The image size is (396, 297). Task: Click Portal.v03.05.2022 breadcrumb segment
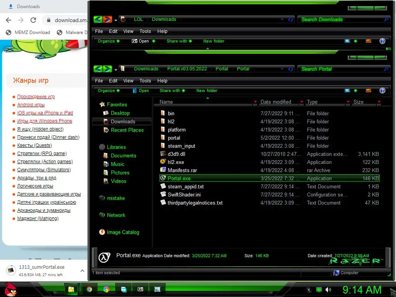click(x=187, y=69)
